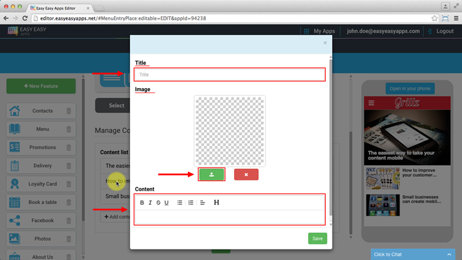Open text alignment option in editor
Screen dimensions: 462x260
point(203,203)
